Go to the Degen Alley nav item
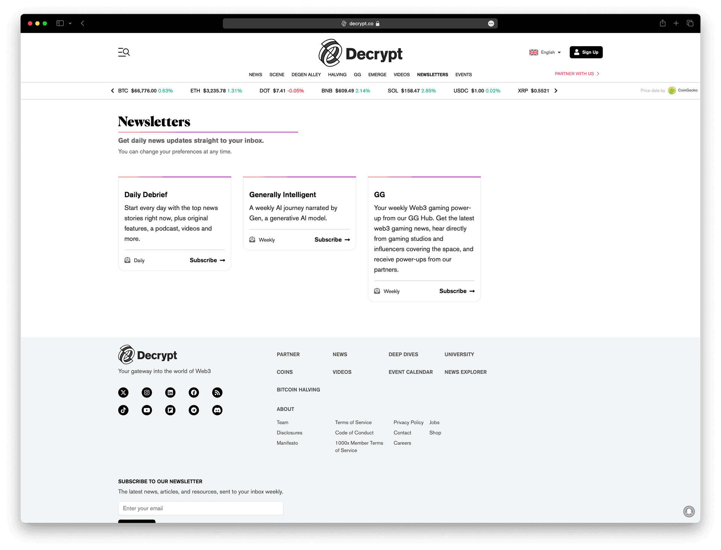721x550 pixels. coord(306,74)
